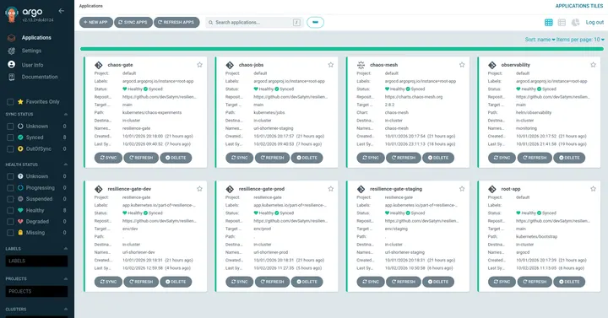Check the Healthy health filter
The height and width of the screenshot is (318, 608).
point(10,210)
